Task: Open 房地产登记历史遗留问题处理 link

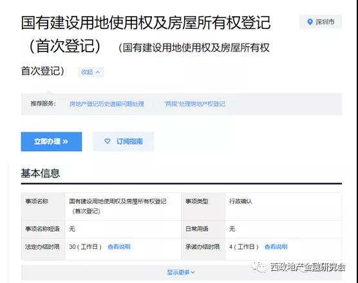Action: [x=107, y=104]
